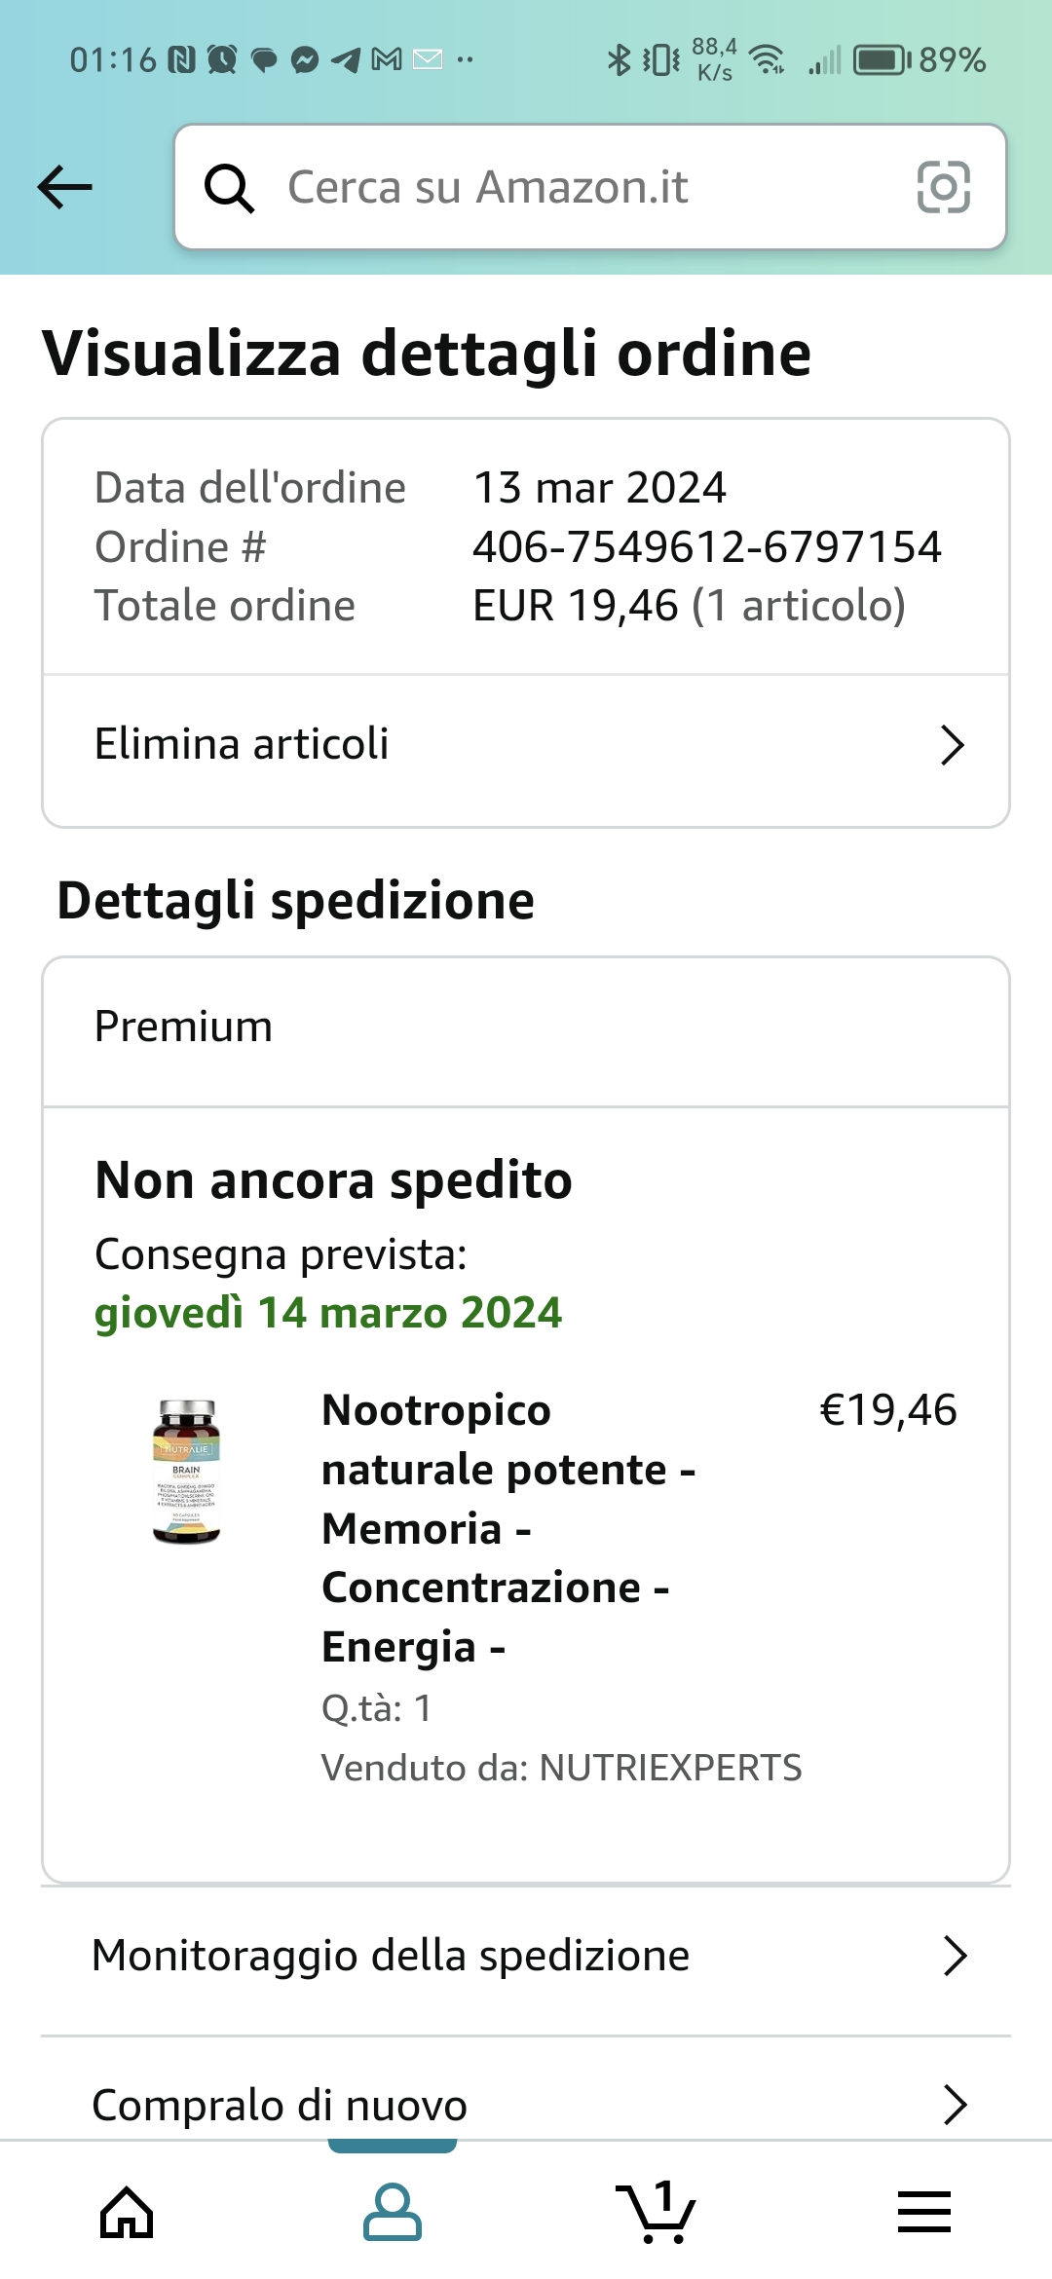
Task: Tap the battery status icon
Action: [882, 60]
